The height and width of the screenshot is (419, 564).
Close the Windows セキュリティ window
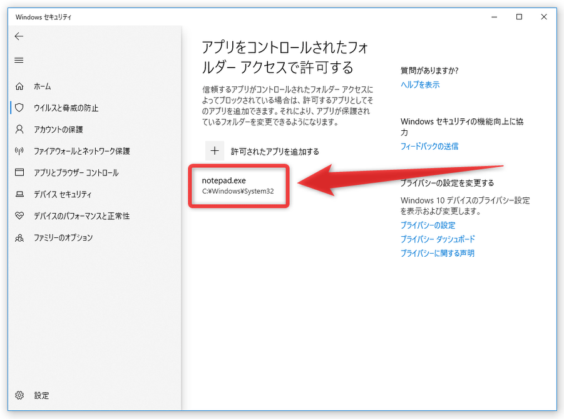[x=544, y=17]
